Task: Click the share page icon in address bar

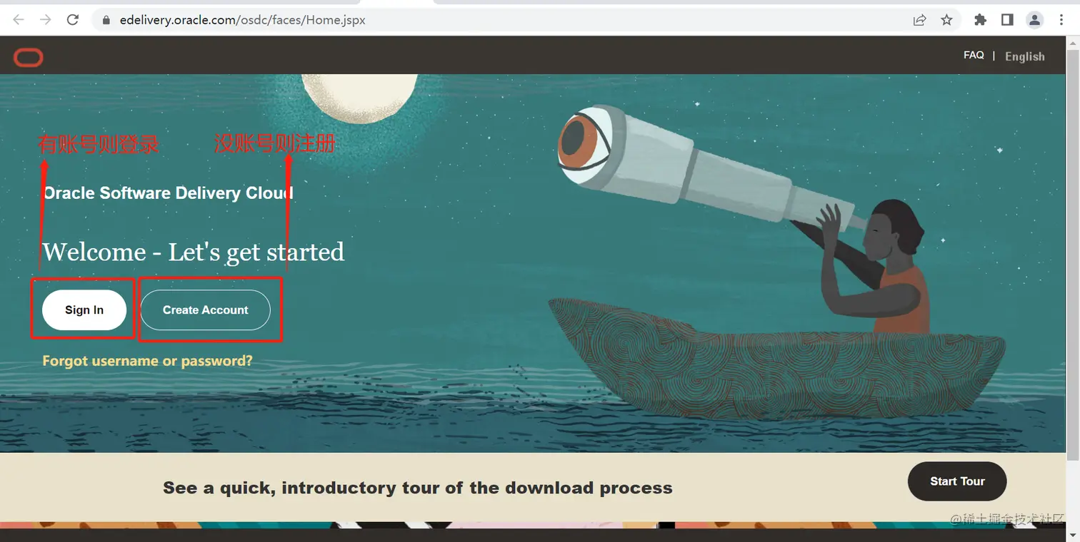Action: (920, 20)
